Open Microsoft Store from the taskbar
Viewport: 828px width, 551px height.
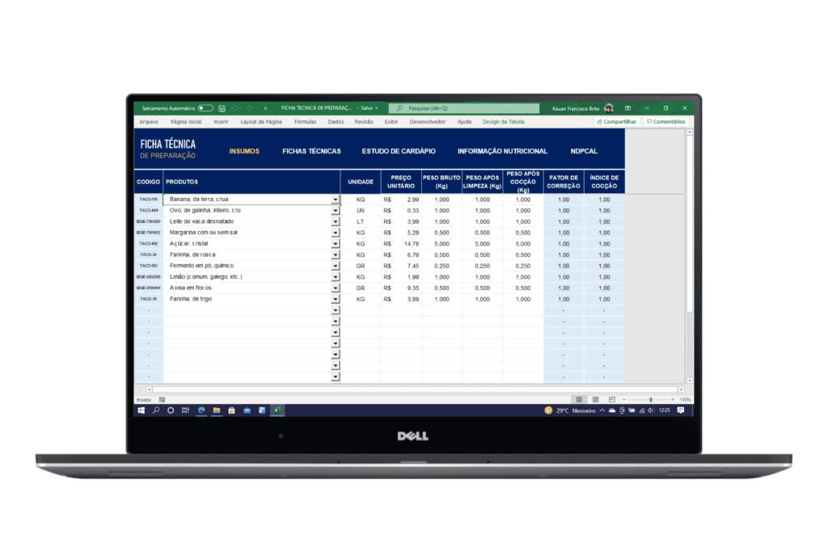click(x=231, y=410)
